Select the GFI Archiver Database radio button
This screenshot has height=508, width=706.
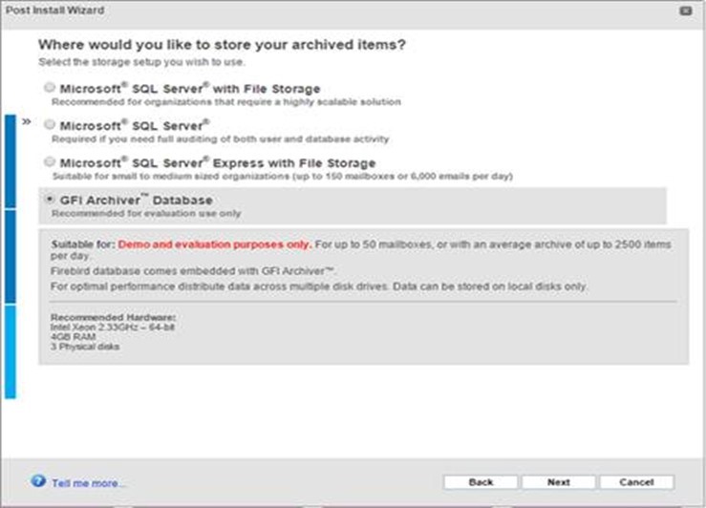pos(50,199)
